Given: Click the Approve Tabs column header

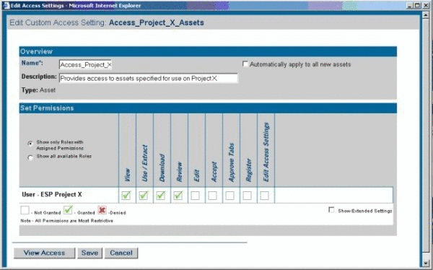Looking at the screenshot, I should (x=232, y=162).
